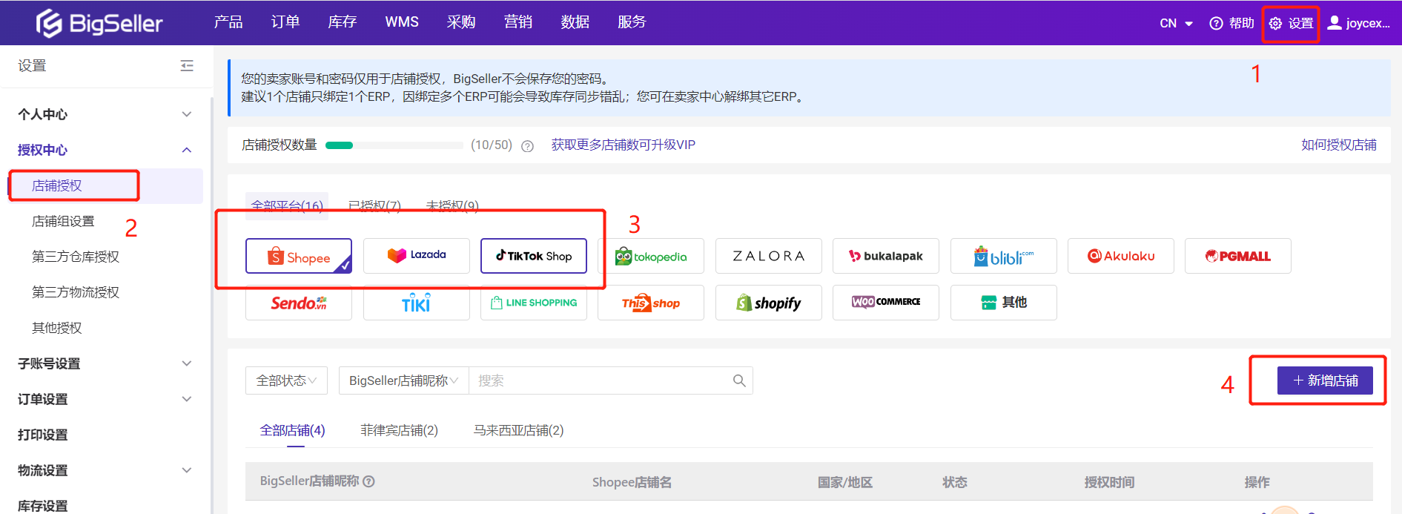Viewport: 1402px width, 514px height.
Task: Open the CN language dropdown
Action: [x=1177, y=23]
